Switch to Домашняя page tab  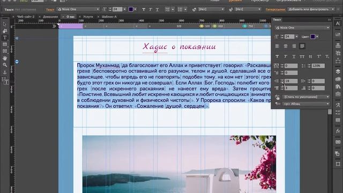point(50,17)
